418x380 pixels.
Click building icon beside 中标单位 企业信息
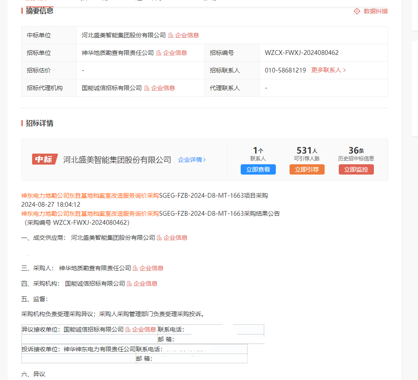[x=171, y=35]
